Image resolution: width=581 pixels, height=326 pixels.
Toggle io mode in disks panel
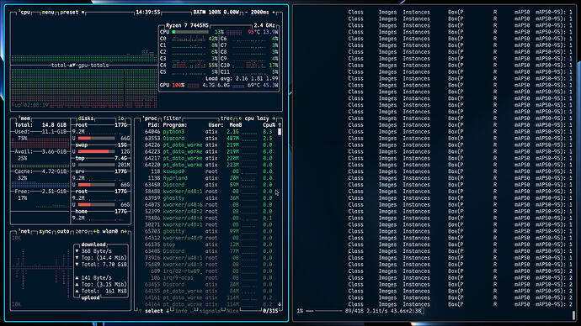tap(120, 118)
